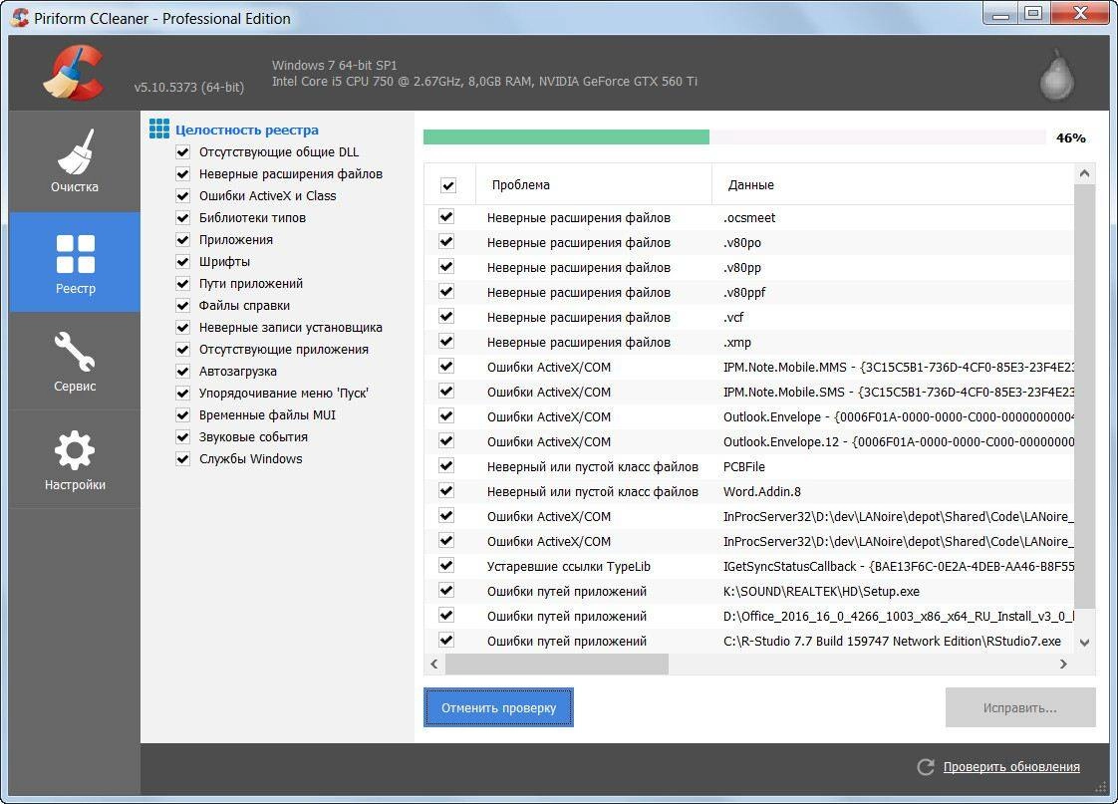Screen dimensions: 1118x804
Task: Minimize the CCleaner window
Action: [1000, 14]
